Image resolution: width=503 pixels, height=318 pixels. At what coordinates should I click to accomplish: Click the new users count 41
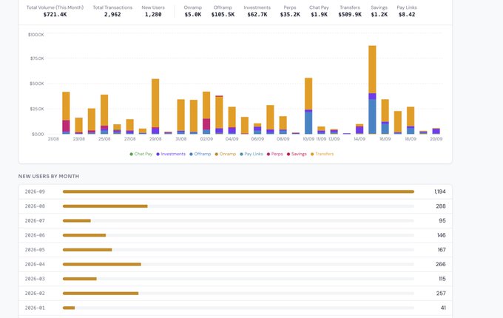click(443, 308)
